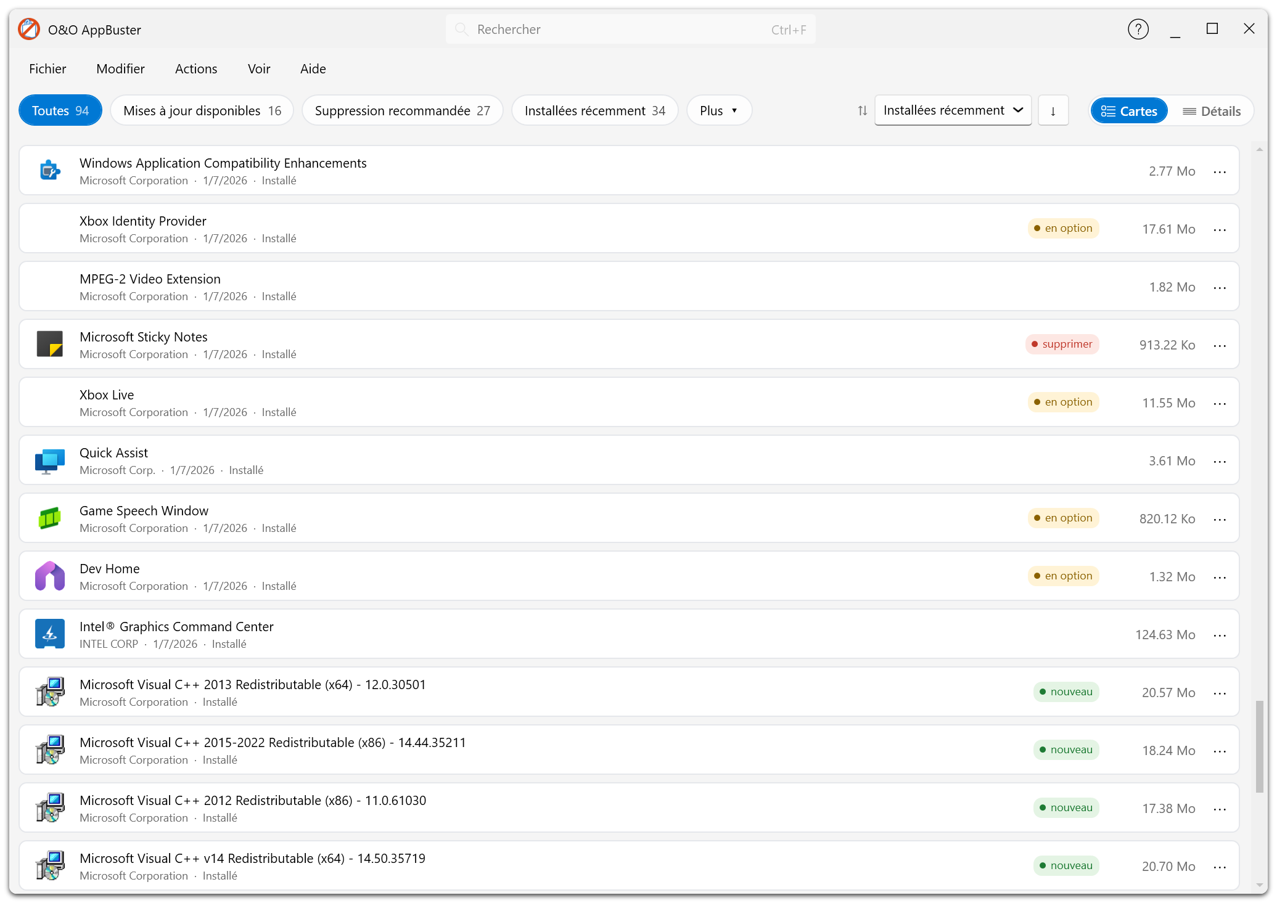
Task: Click the Microsoft Sticky Notes app icon
Action: pyautogui.click(x=50, y=344)
